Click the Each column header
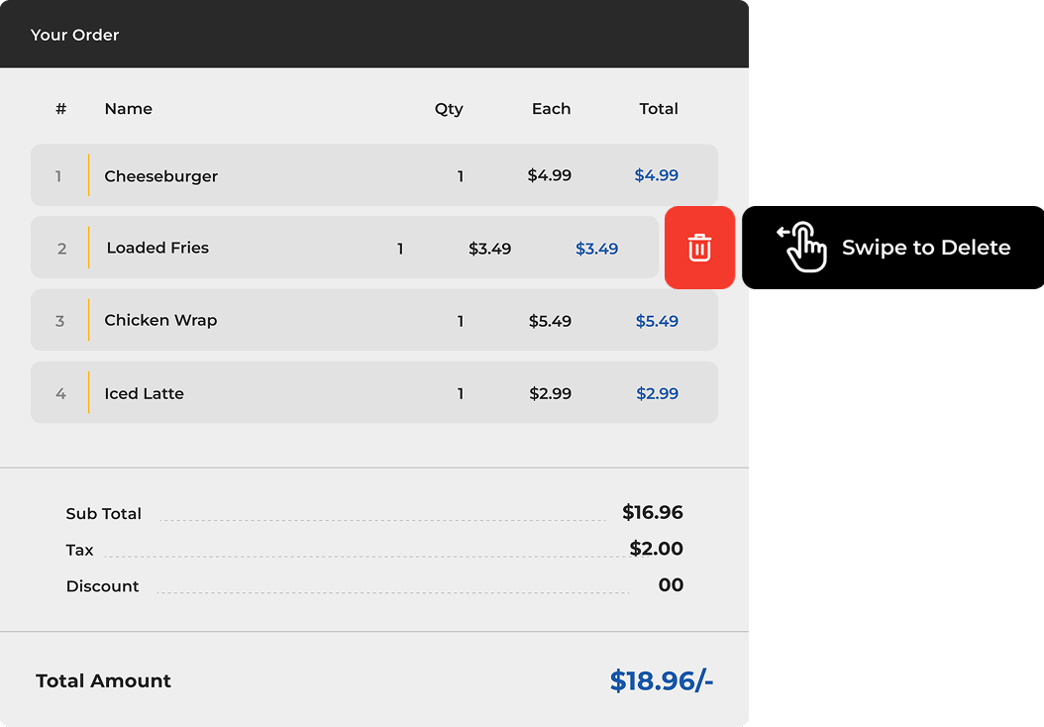This screenshot has height=727, width=1044. (x=551, y=109)
